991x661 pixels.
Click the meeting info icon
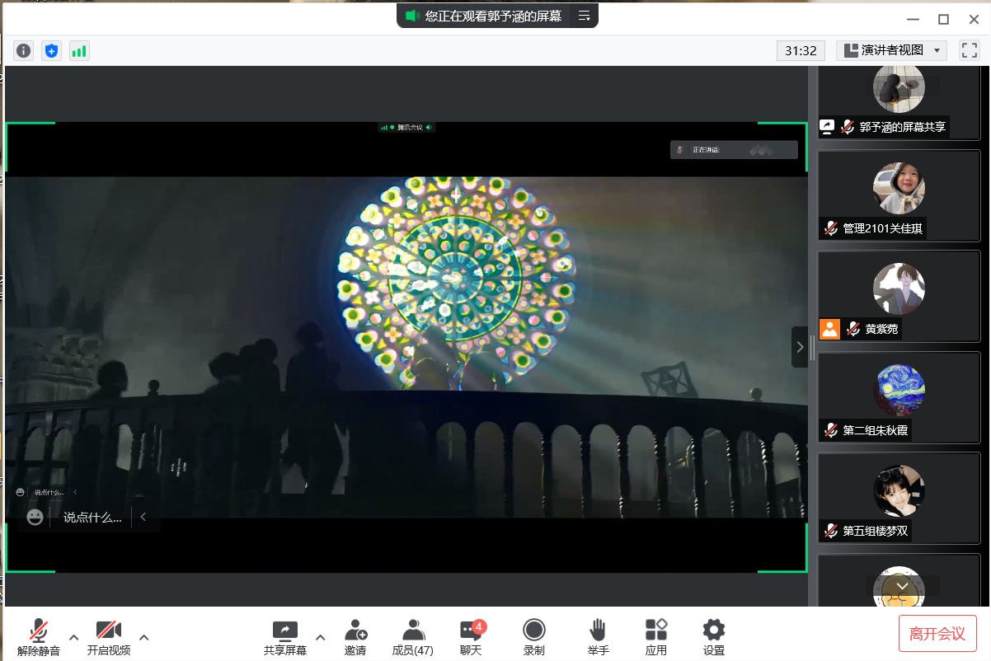point(24,51)
